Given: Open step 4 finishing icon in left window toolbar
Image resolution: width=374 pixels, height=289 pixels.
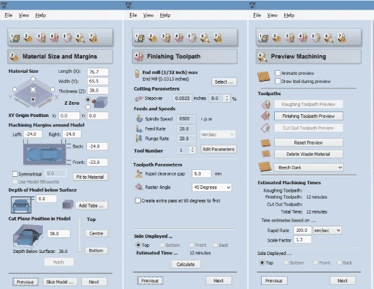Looking at the screenshot, I should (x=54, y=38).
